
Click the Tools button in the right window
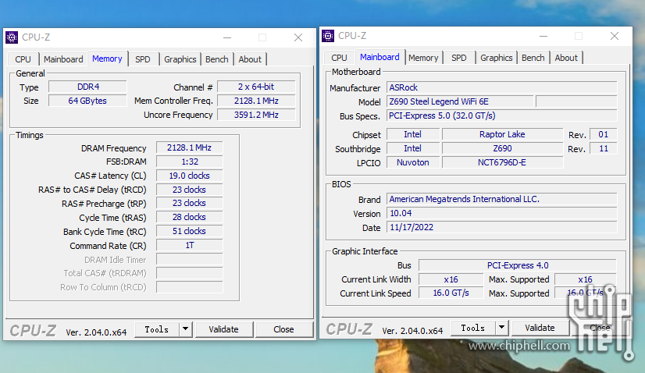click(472, 328)
